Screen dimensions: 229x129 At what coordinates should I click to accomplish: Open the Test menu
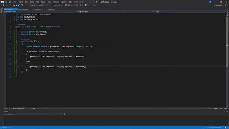[x=38, y=2]
